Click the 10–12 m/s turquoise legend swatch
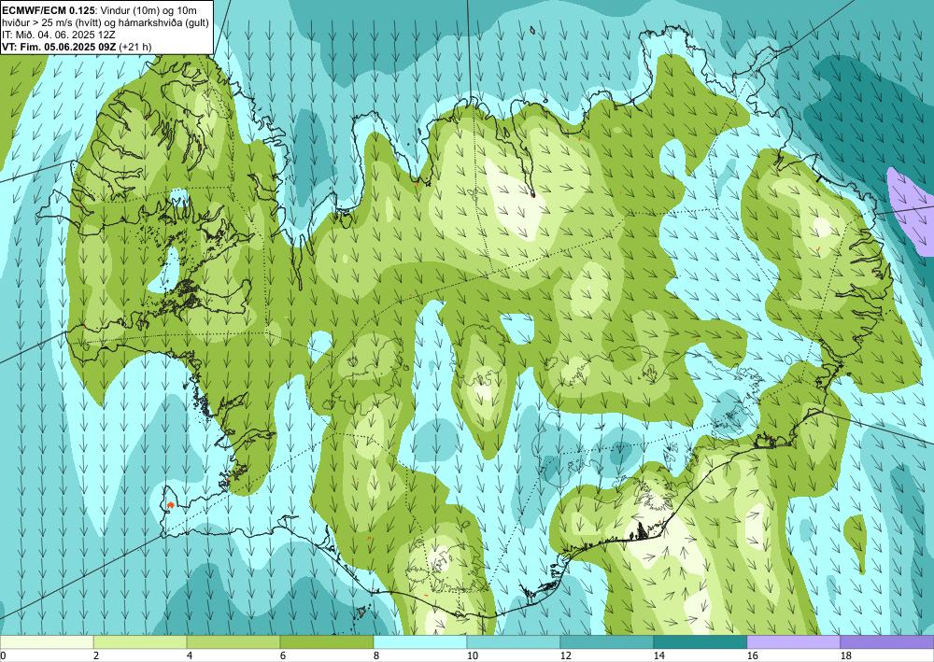 pos(513,642)
